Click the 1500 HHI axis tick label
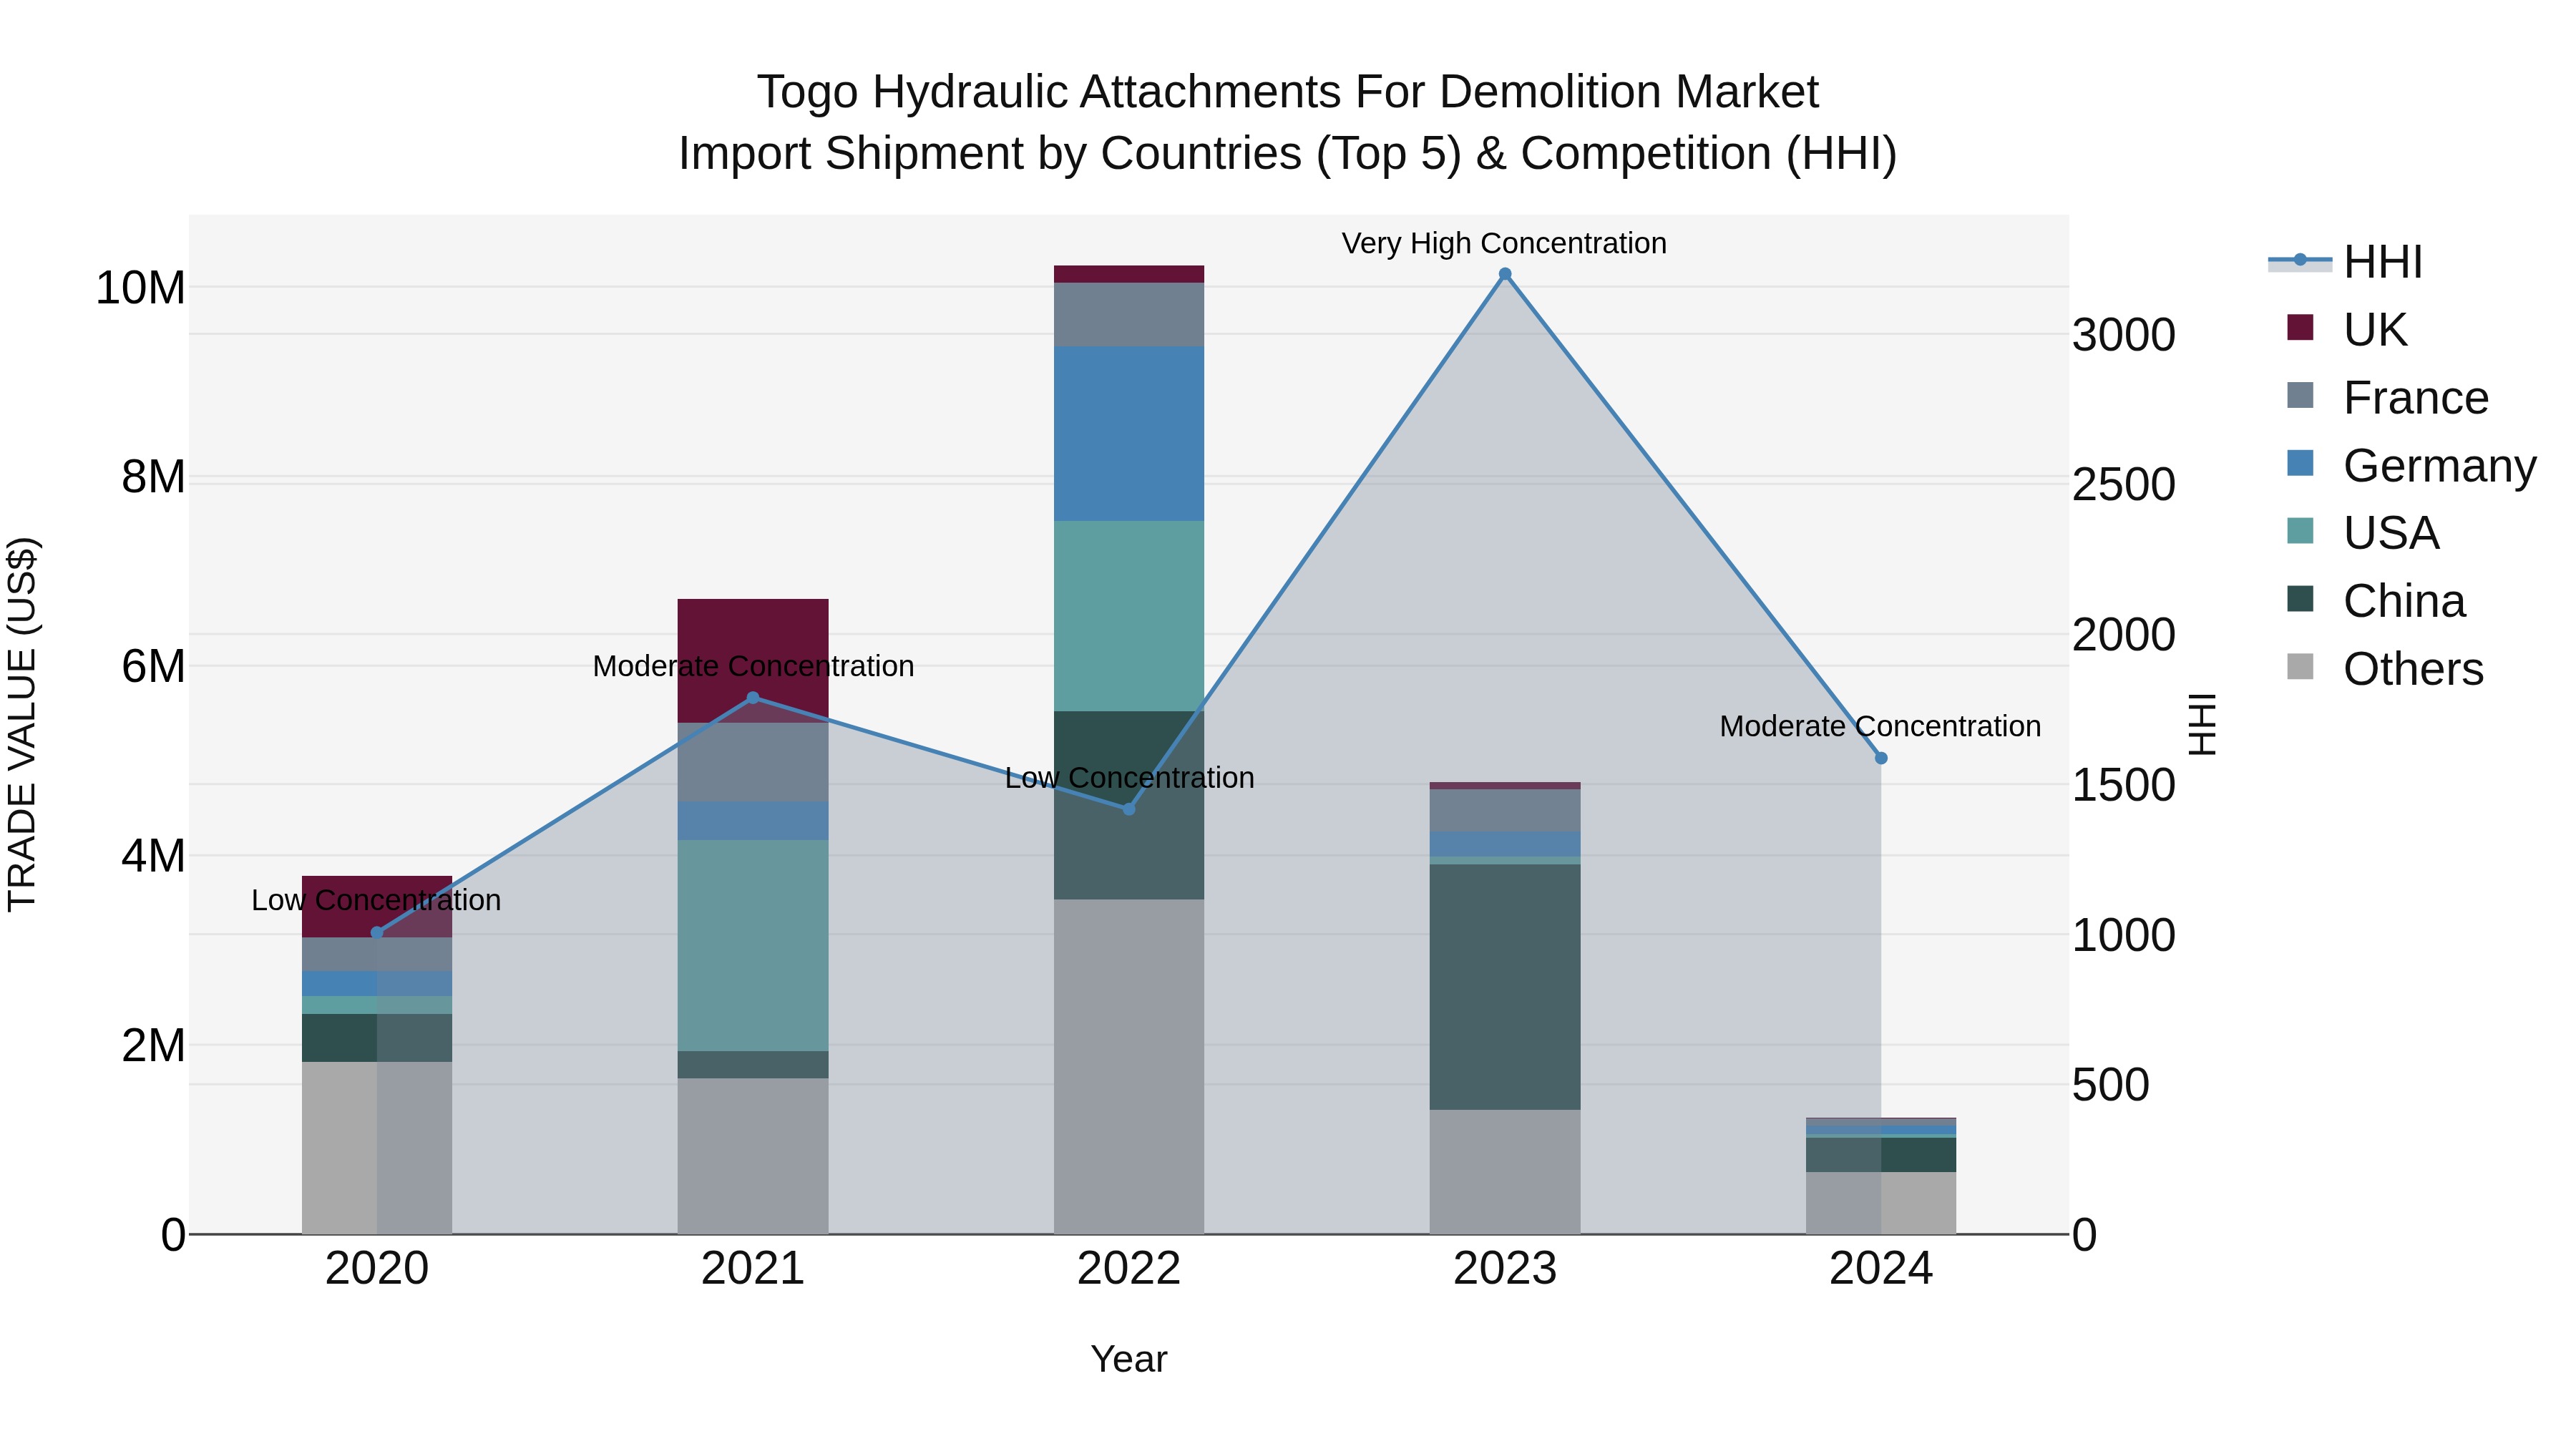The height and width of the screenshot is (1449, 2576). [x=2124, y=785]
